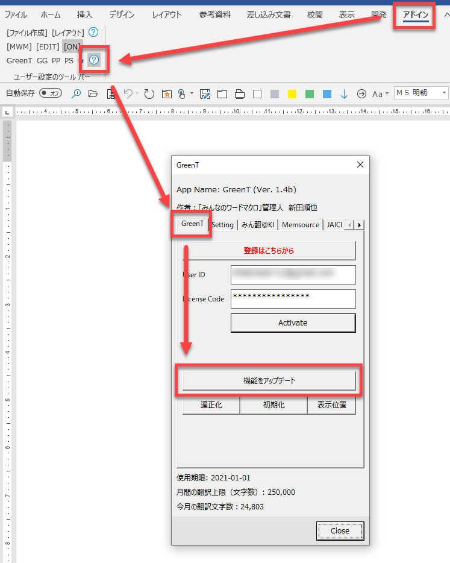
Task: Click the Activate button
Action: pos(293,323)
